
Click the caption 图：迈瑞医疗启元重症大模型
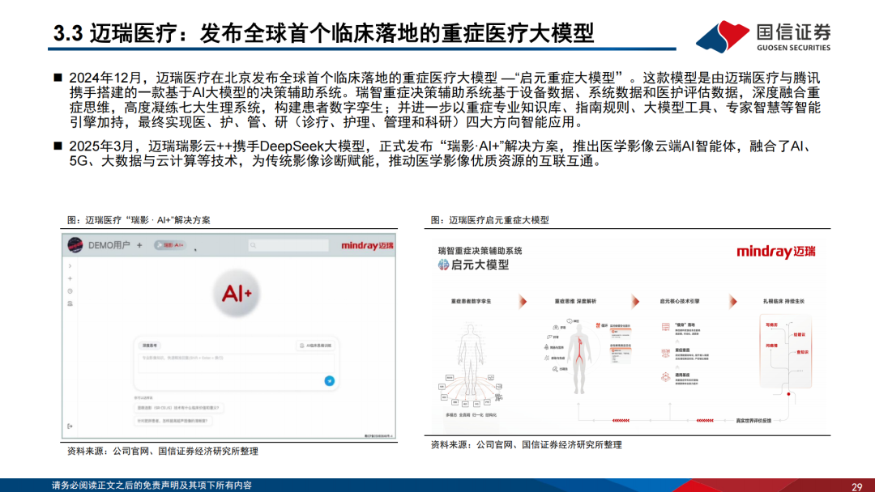coord(489,220)
